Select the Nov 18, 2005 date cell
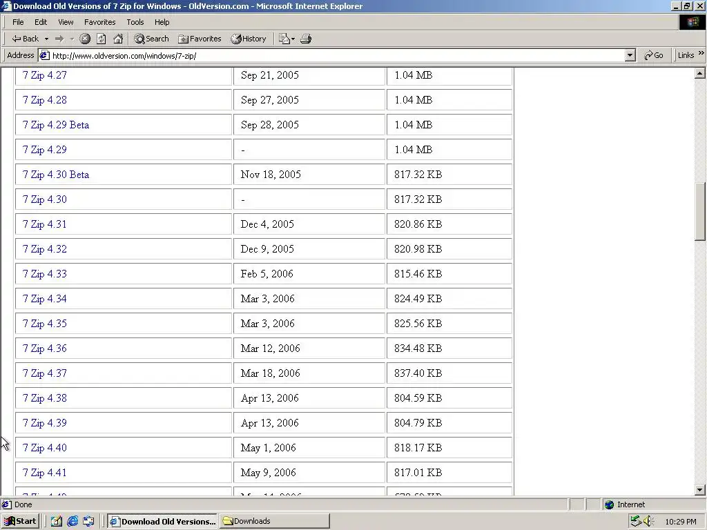This screenshot has width=707, height=530. (x=309, y=175)
